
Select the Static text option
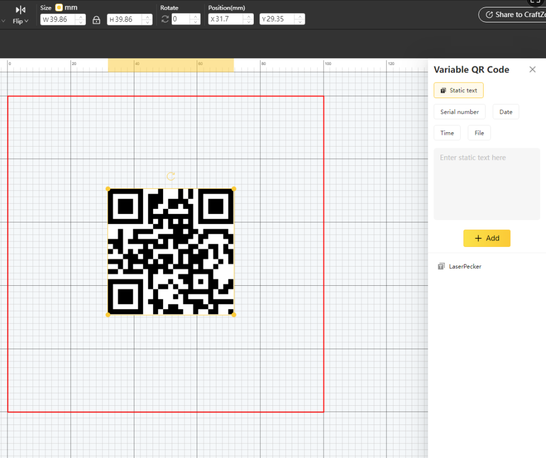[459, 90]
